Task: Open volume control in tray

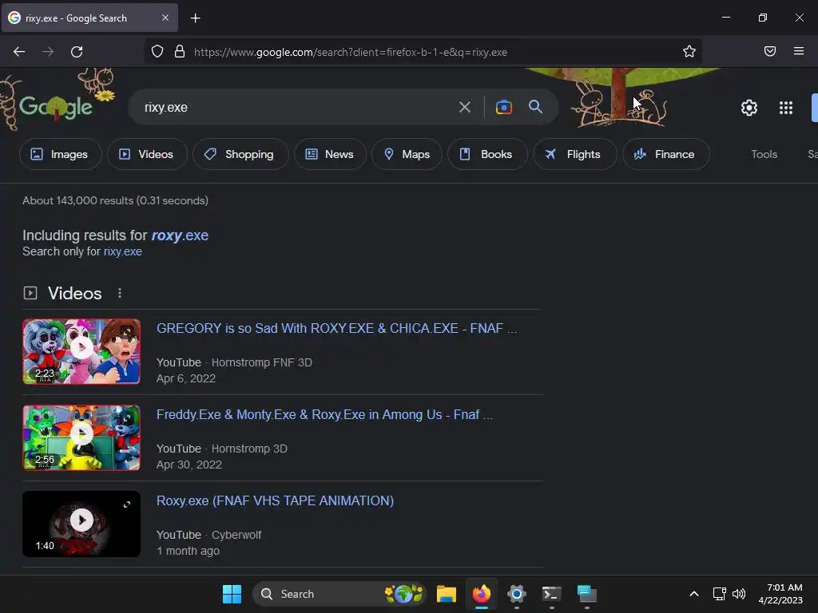Action: click(739, 594)
